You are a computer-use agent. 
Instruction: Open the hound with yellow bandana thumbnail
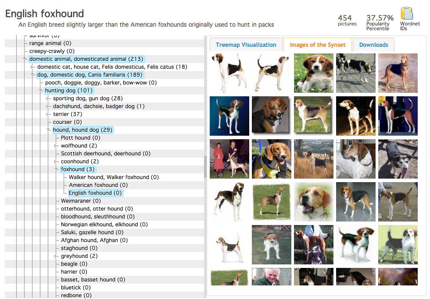pyautogui.click(x=272, y=159)
